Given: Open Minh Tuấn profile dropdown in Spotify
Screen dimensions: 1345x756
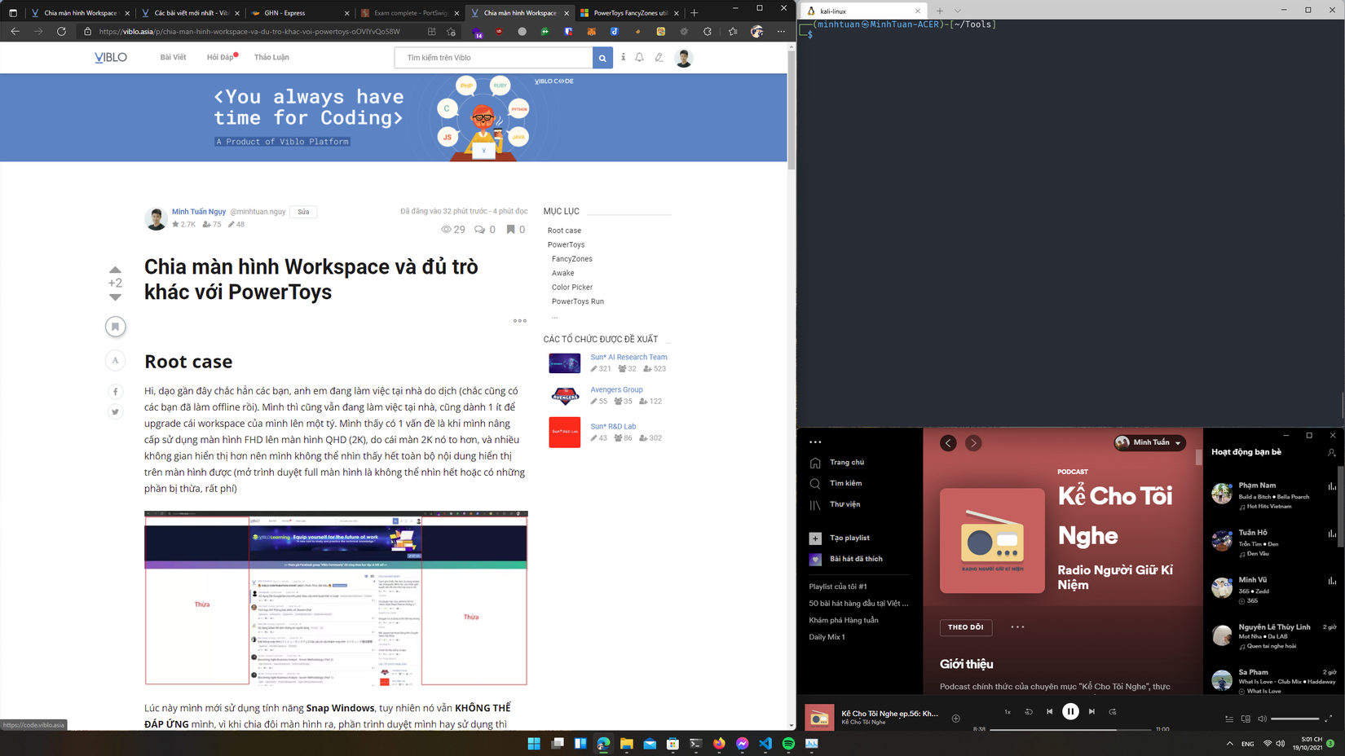Looking at the screenshot, I should click(x=1149, y=442).
